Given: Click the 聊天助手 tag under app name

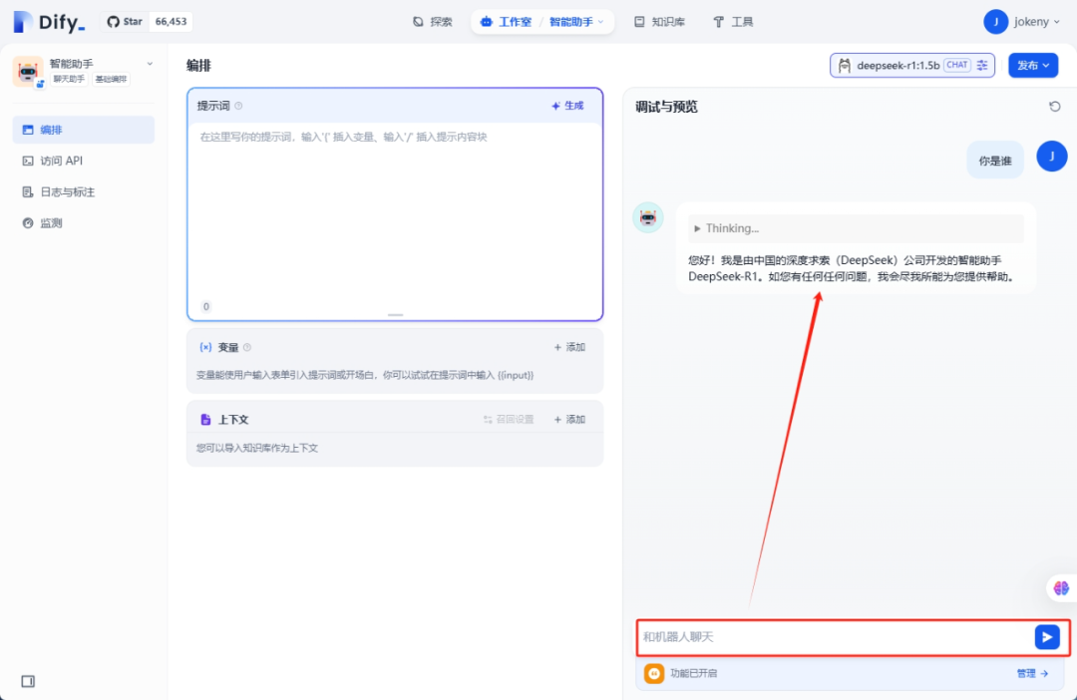Looking at the screenshot, I should 69,80.
